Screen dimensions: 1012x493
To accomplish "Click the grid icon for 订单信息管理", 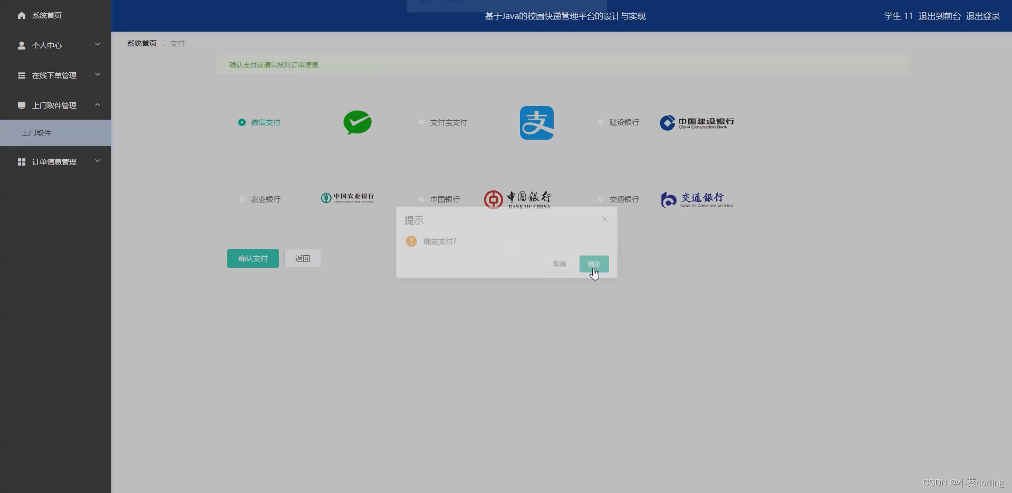I will (x=22, y=162).
